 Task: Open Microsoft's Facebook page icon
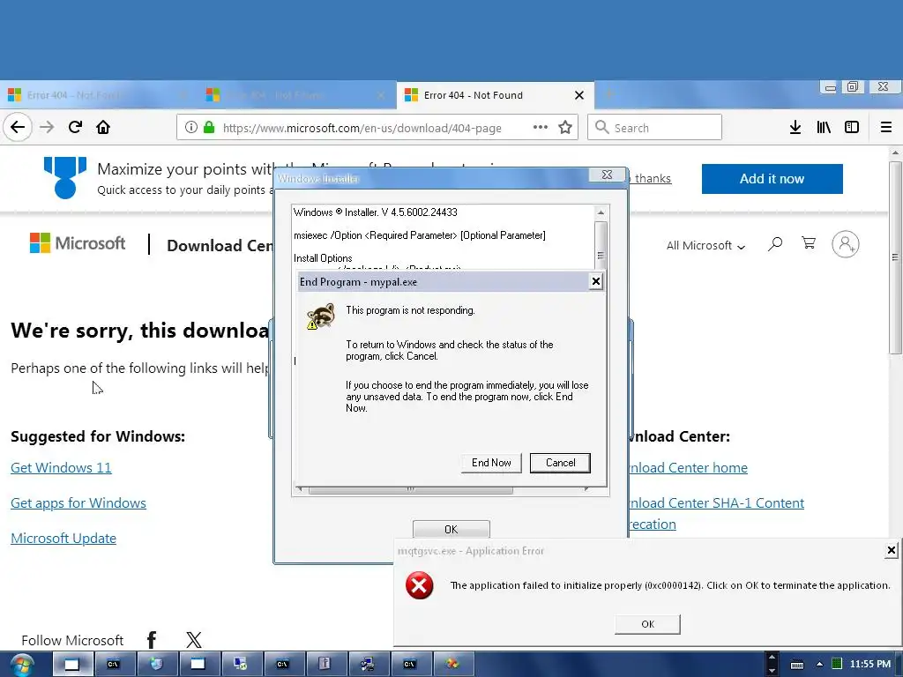pos(152,640)
